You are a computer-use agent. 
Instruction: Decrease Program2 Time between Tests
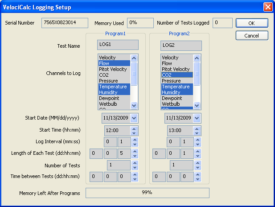point(197,179)
